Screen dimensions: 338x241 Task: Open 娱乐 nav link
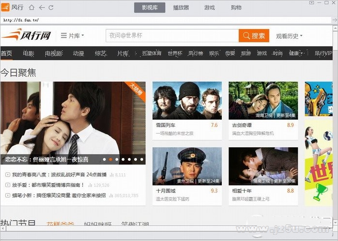click(214, 53)
